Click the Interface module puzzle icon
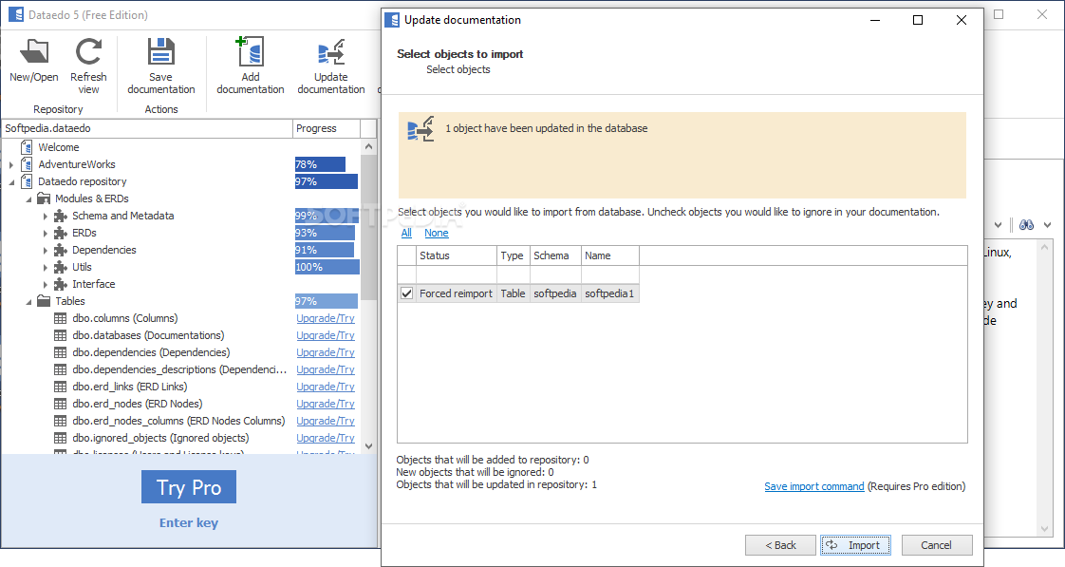Image resolution: width=1065 pixels, height=567 pixels. [61, 283]
